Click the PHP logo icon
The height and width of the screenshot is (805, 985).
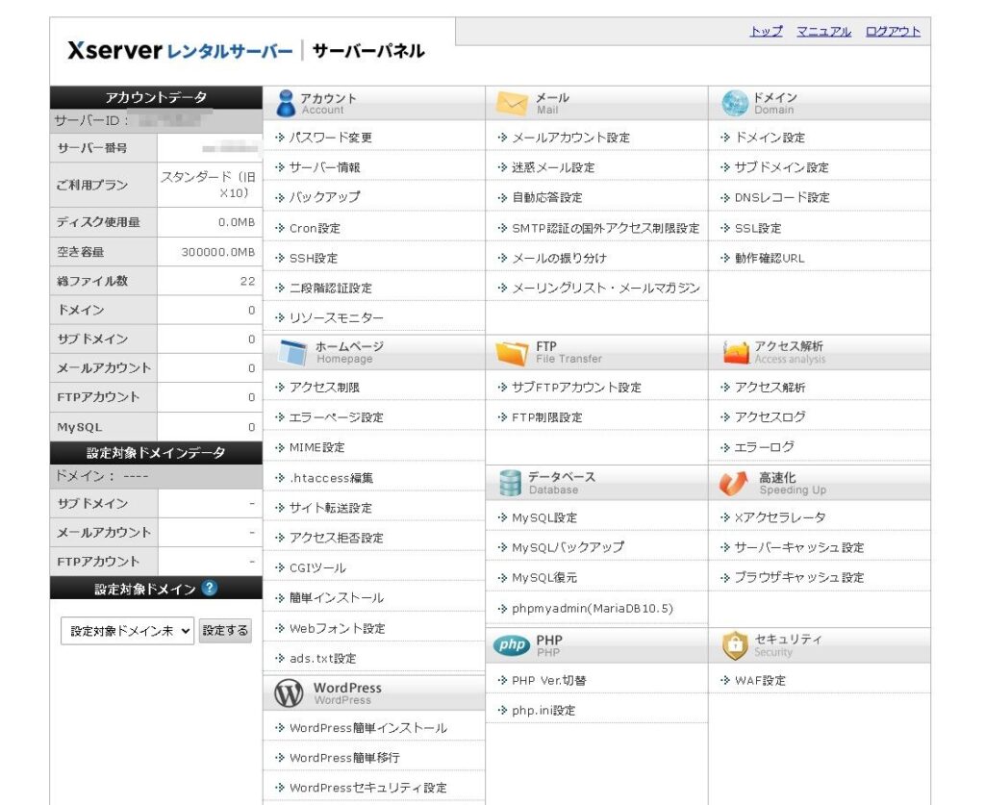point(512,645)
